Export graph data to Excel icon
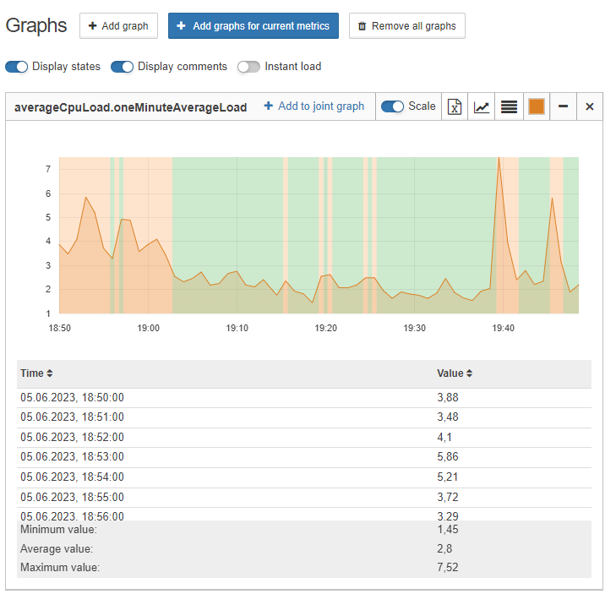The image size is (616, 594). click(x=455, y=106)
